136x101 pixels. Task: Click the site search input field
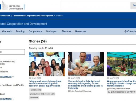(x=95, y=6)
